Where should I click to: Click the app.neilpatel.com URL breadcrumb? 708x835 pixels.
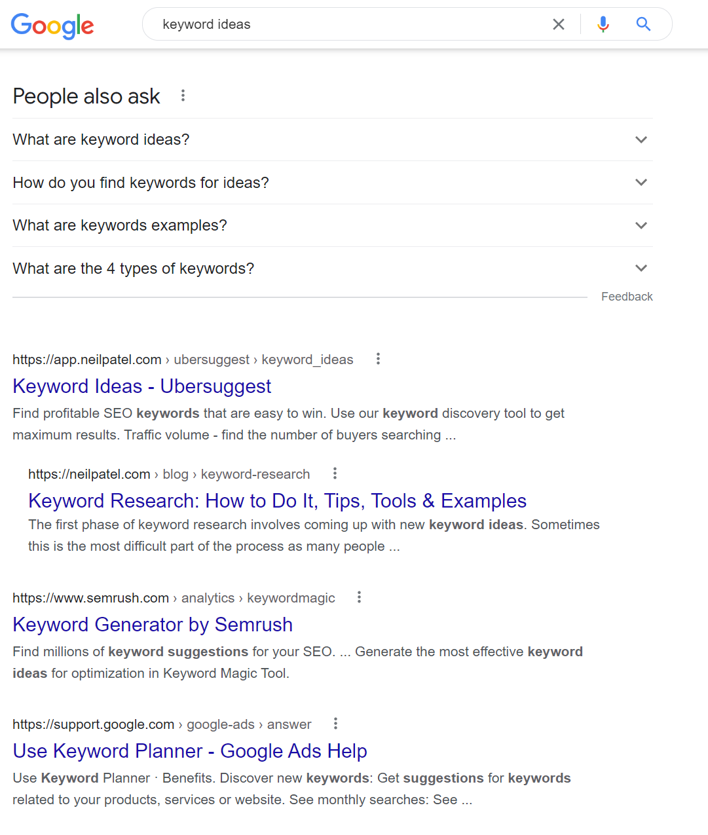183,360
